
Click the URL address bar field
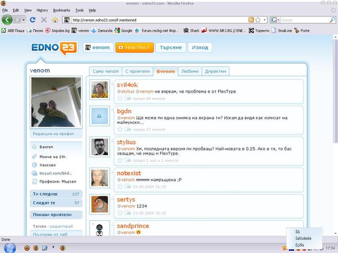(159, 20)
